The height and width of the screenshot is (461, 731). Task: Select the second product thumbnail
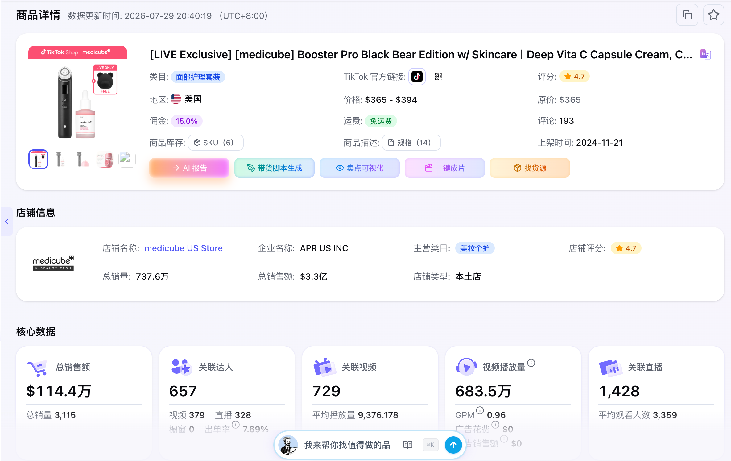point(60,159)
